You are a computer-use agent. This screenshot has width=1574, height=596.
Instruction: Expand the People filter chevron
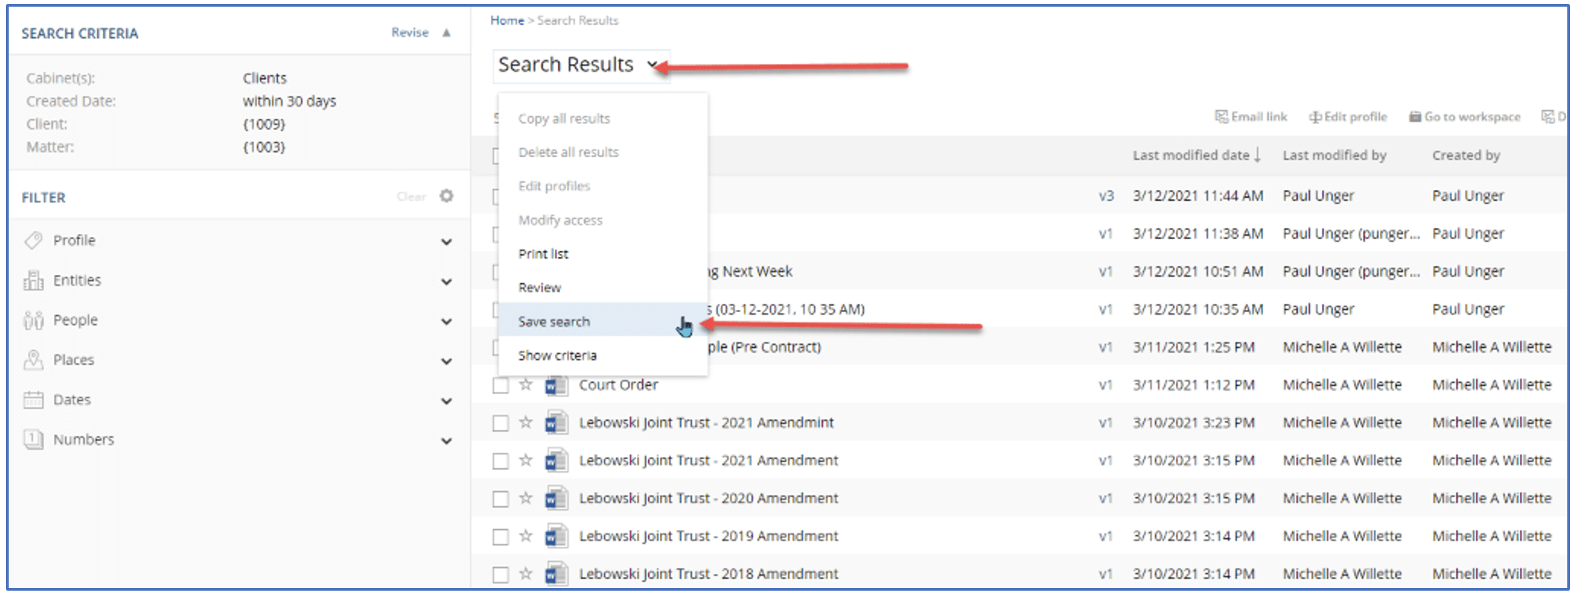[447, 322]
